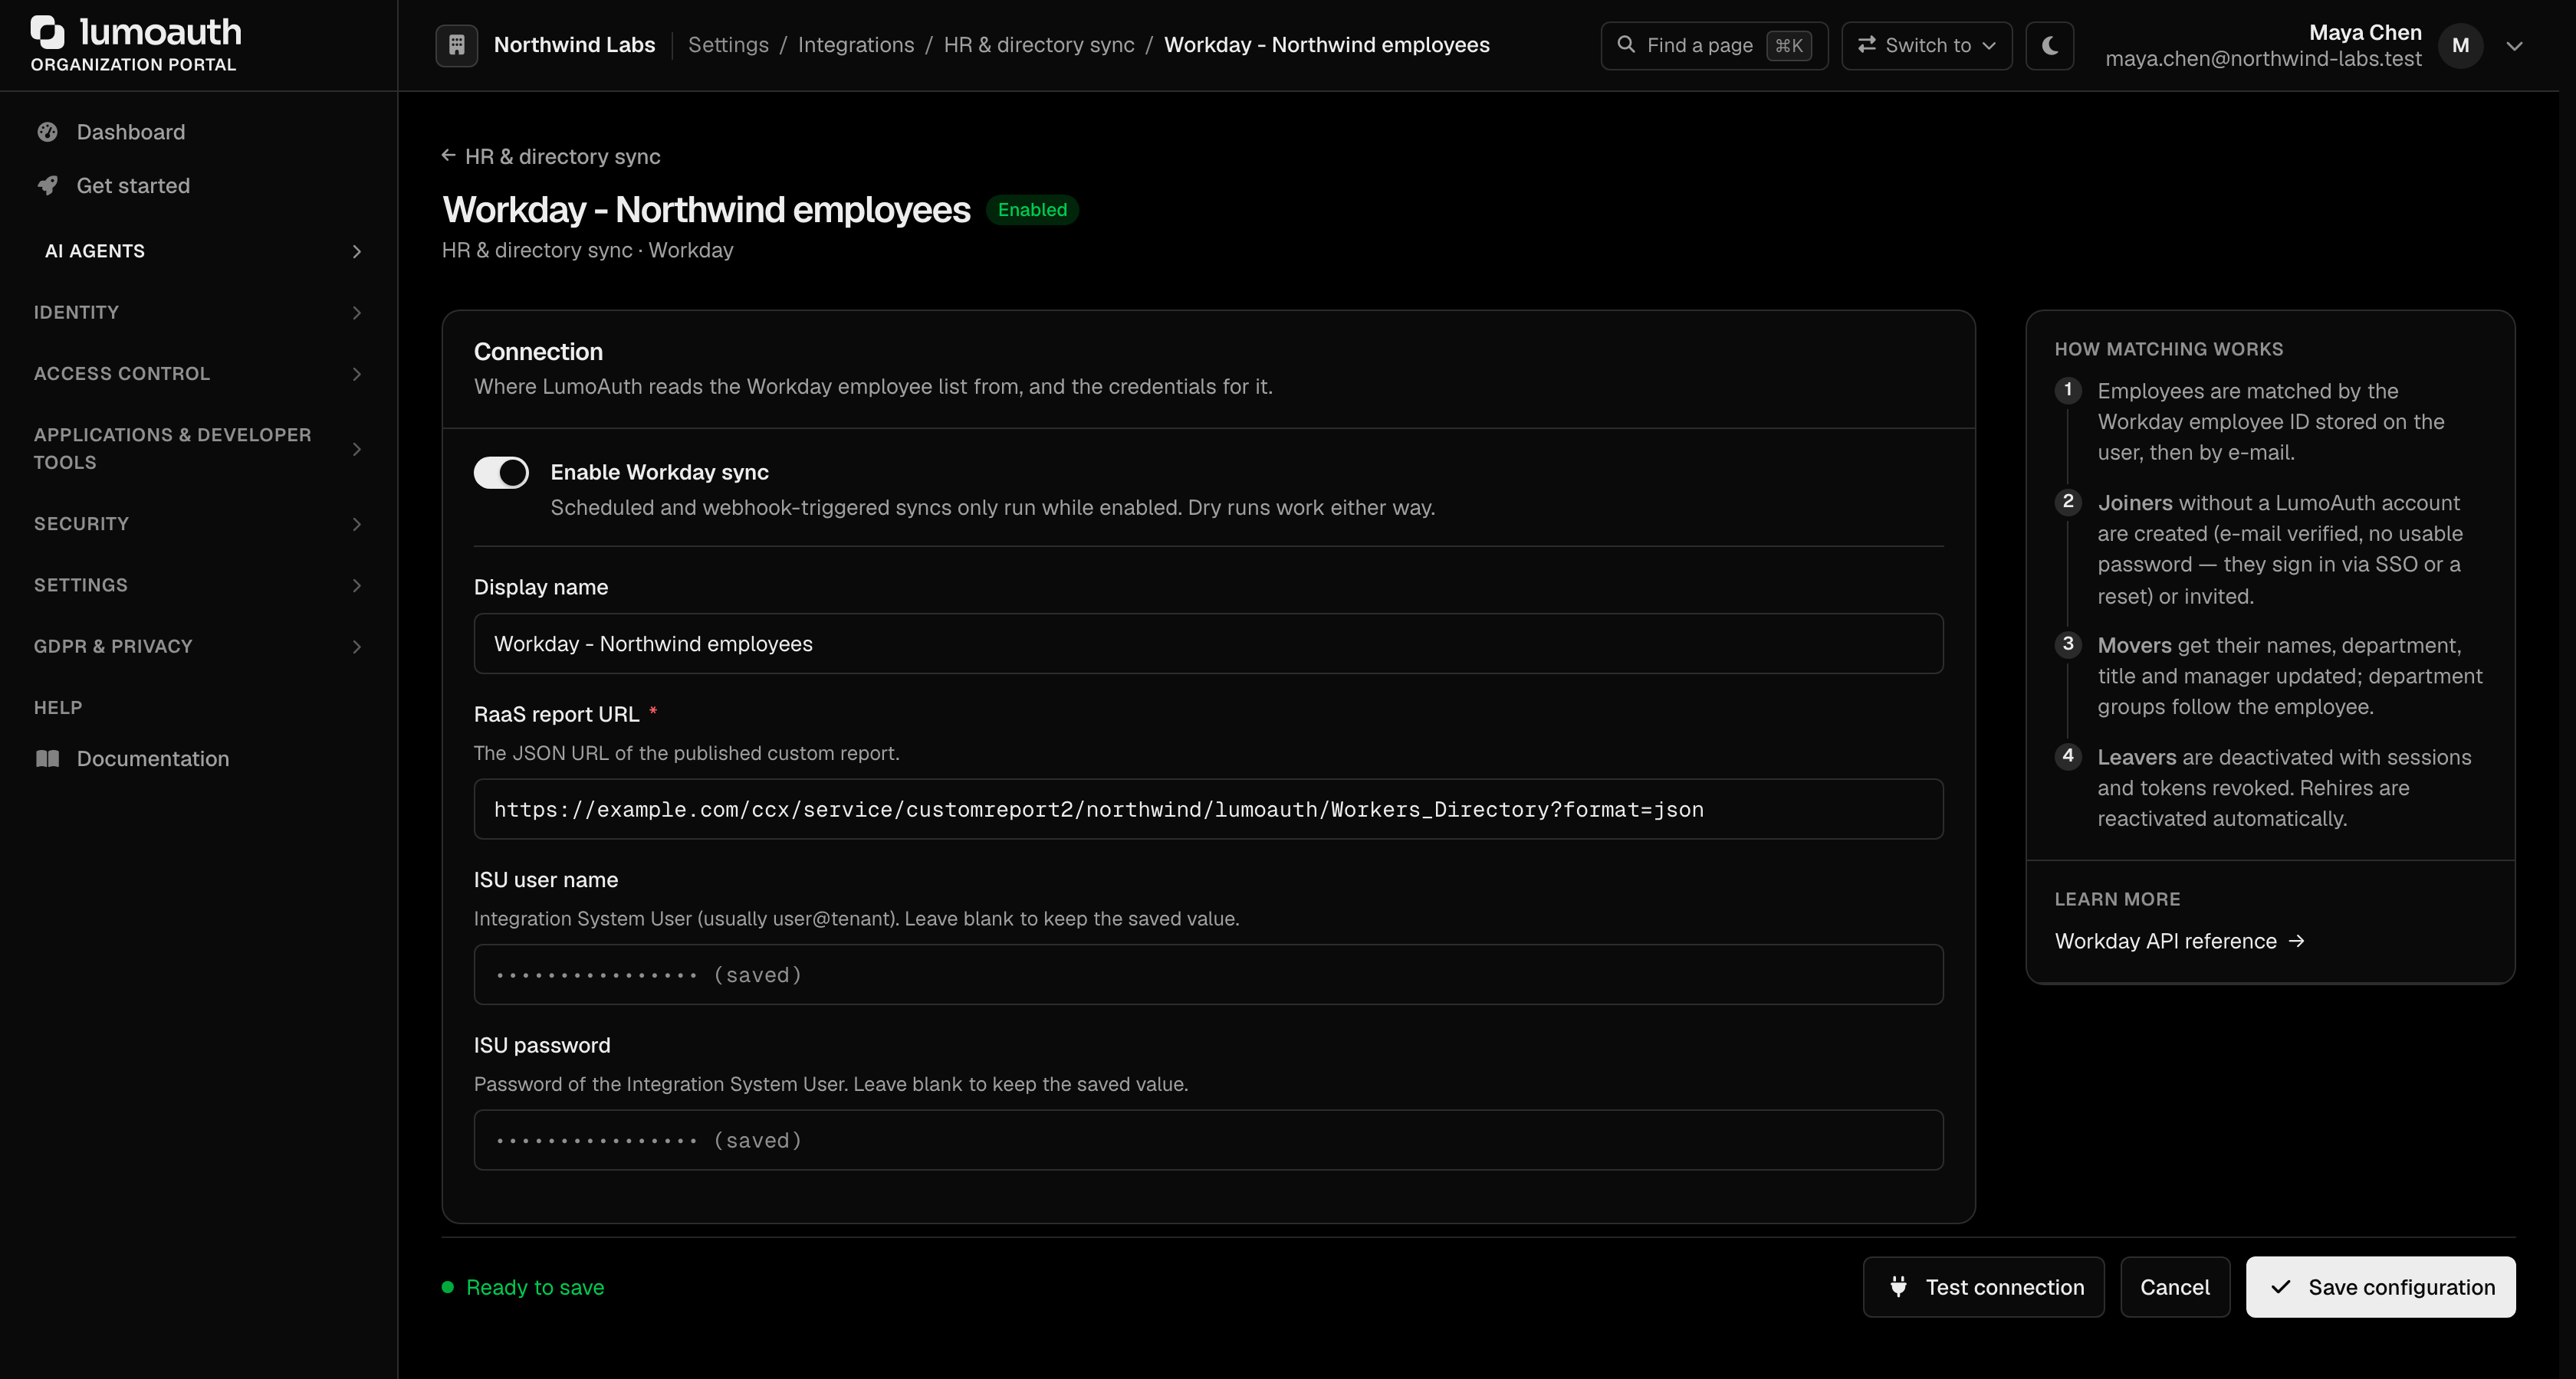The height and width of the screenshot is (1379, 2576).
Task: Open the user account menu chevron
Action: point(2514,46)
